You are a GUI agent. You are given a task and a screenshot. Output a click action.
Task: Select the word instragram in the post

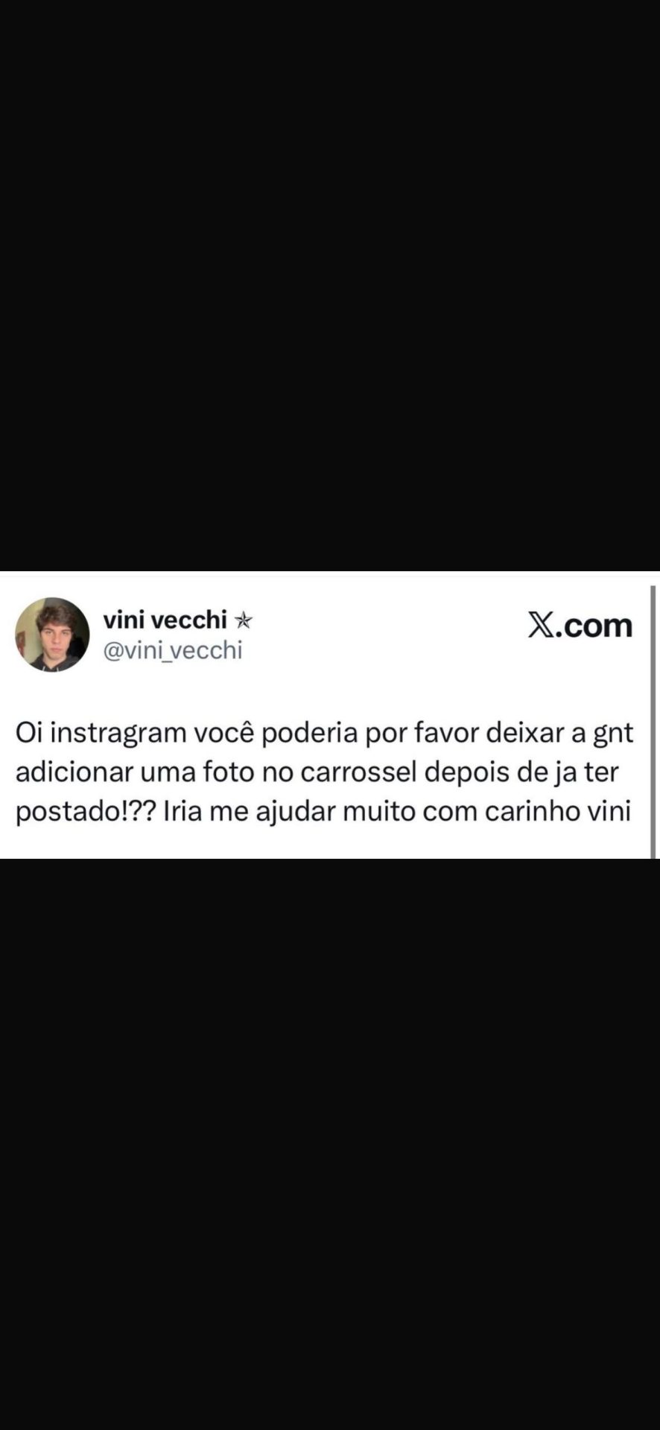118,733
